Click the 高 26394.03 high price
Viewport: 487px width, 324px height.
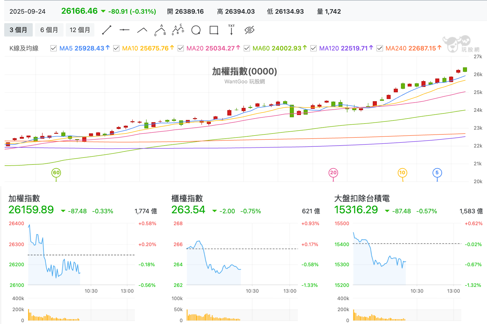pos(236,11)
